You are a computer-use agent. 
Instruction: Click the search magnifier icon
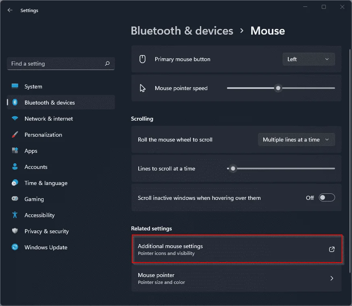(107, 64)
